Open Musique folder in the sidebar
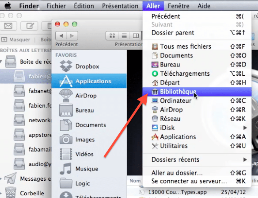This screenshot has height=198, width=258. click(x=89, y=169)
